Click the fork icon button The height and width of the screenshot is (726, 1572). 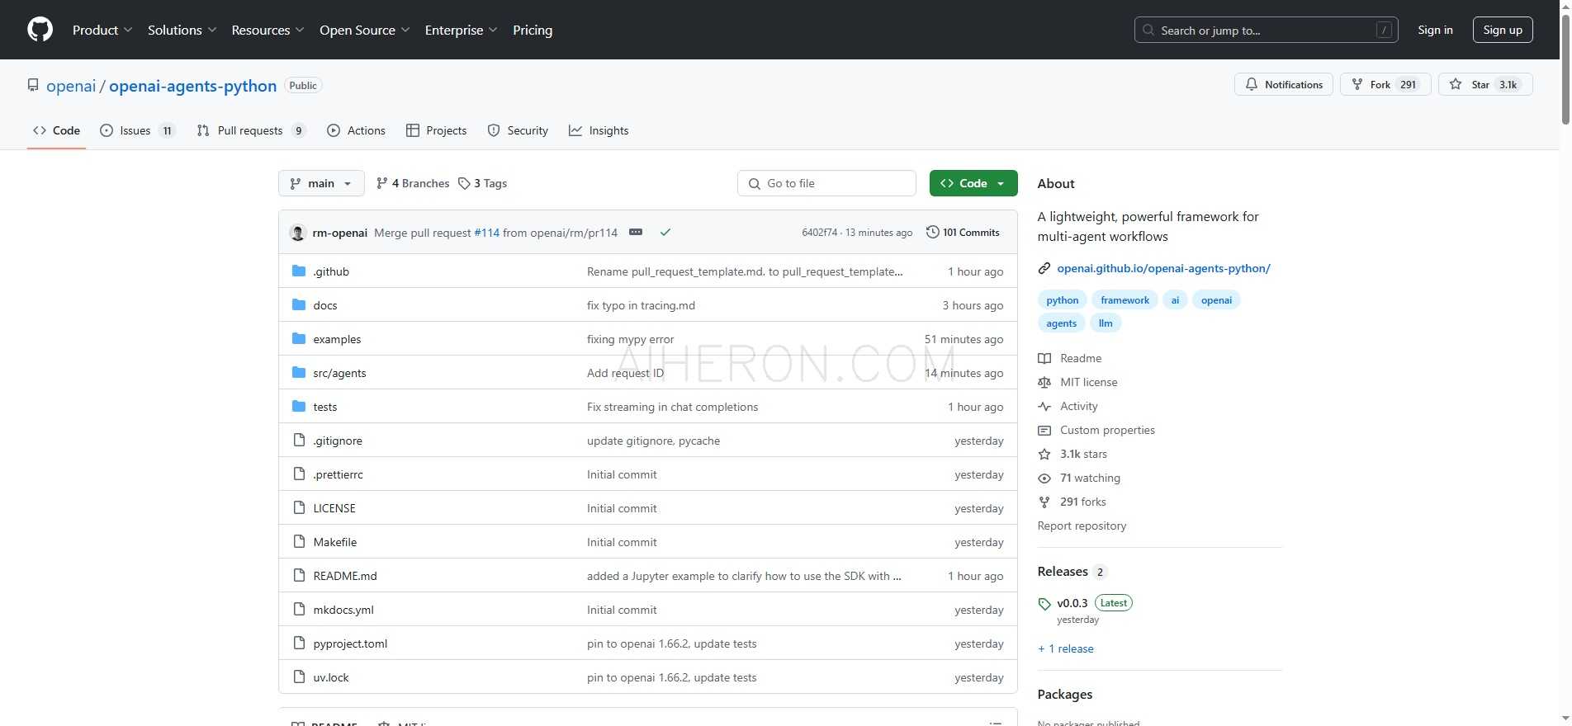1357,84
